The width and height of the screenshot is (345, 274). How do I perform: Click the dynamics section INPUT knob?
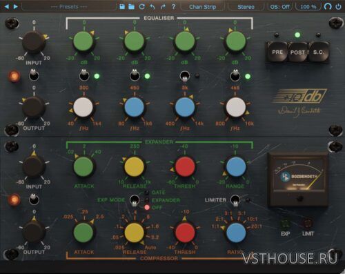pos(34,166)
